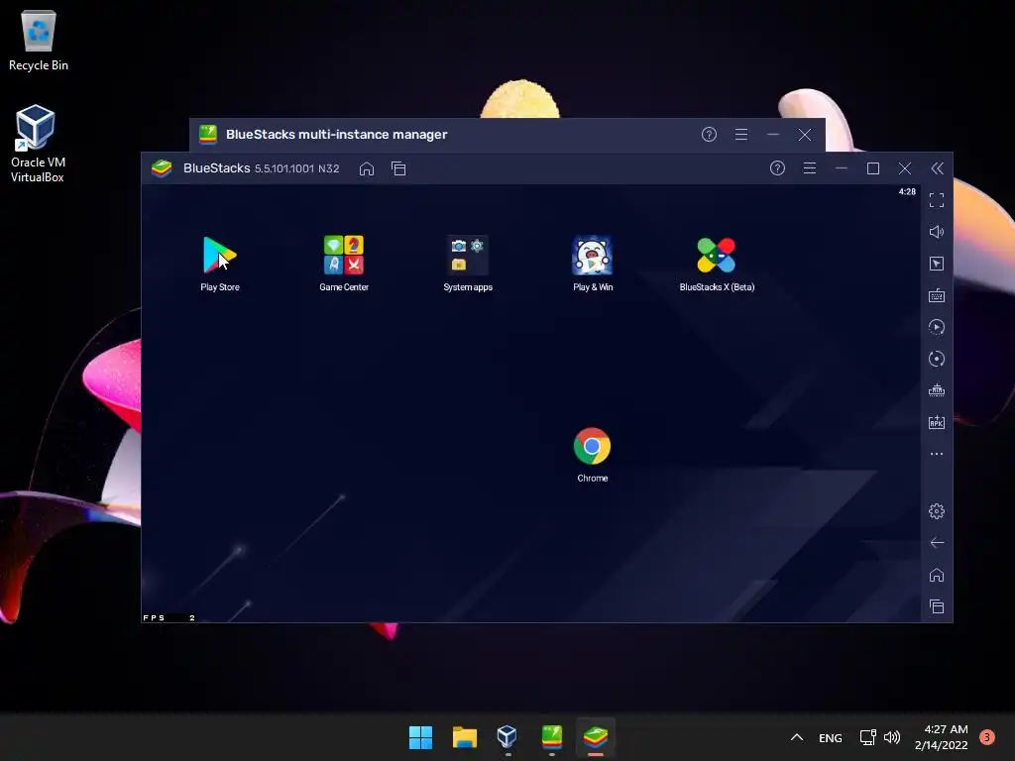1015x761 pixels.
Task: Click the sync operations sidebar icon
Action: 936,359
